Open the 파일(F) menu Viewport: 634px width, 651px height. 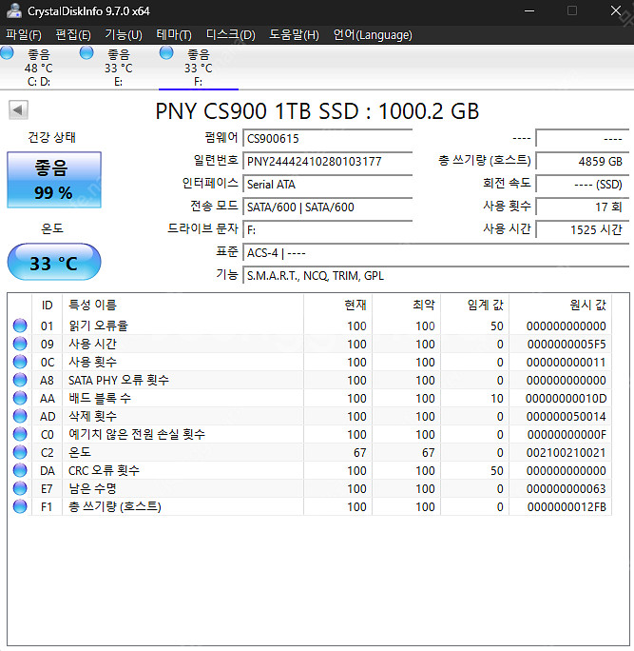click(x=24, y=35)
